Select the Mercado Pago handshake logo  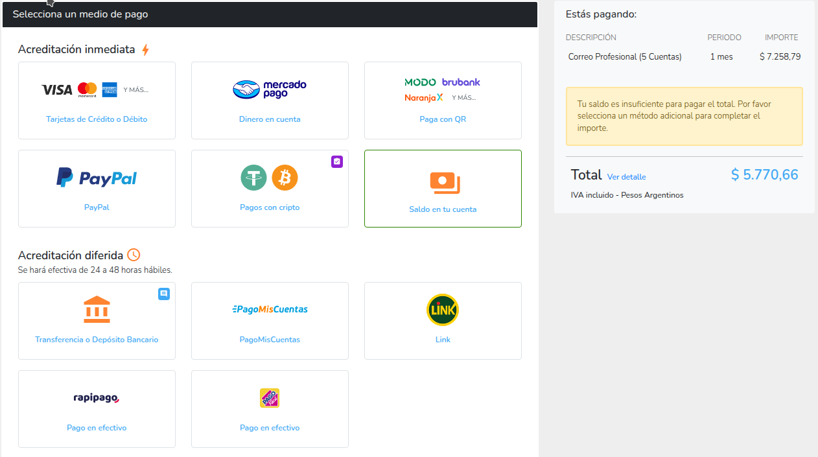pos(269,89)
